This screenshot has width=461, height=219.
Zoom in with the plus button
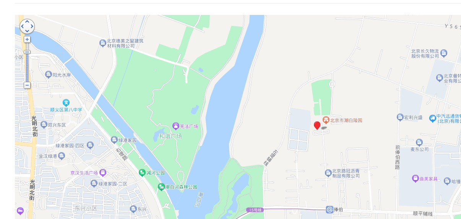pyautogui.click(x=27, y=39)
